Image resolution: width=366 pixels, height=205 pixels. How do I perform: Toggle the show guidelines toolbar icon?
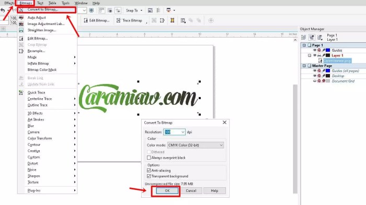[118, 10]
